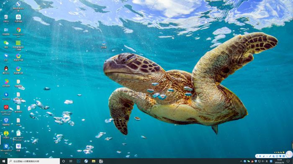Expand the hidden system tray icons

(241, 161)
